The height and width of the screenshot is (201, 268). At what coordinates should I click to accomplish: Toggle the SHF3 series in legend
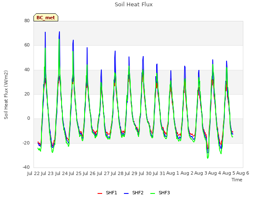pyautogui.click(x=160, y=193)
